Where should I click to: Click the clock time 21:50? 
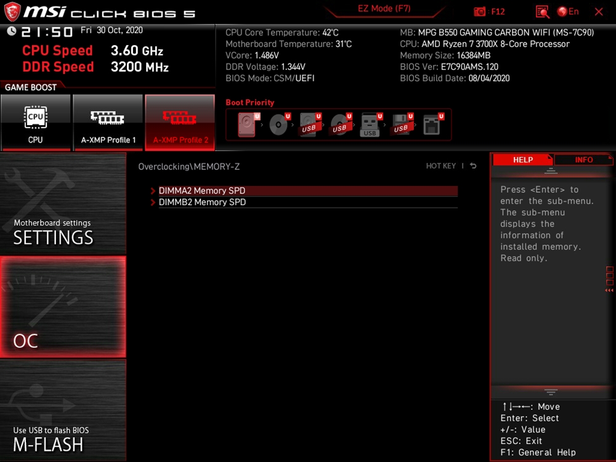[x=47, y=31]
